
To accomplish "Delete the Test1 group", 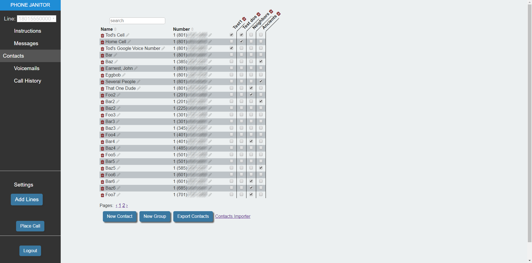I will [244, 19].
